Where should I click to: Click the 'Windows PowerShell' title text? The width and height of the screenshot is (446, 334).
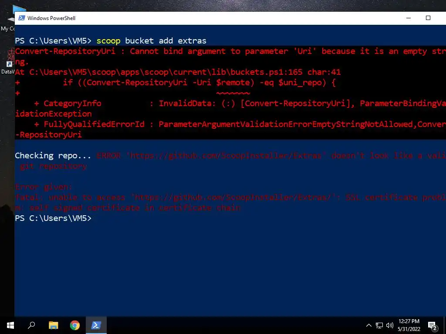[x=51, y=18]
